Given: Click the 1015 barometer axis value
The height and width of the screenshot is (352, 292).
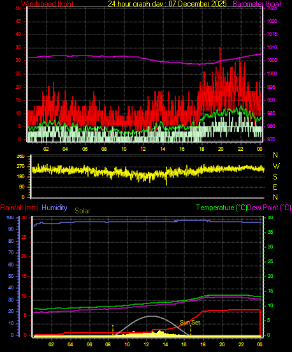Looking at the screenshot, I should (x=272, y=34).
